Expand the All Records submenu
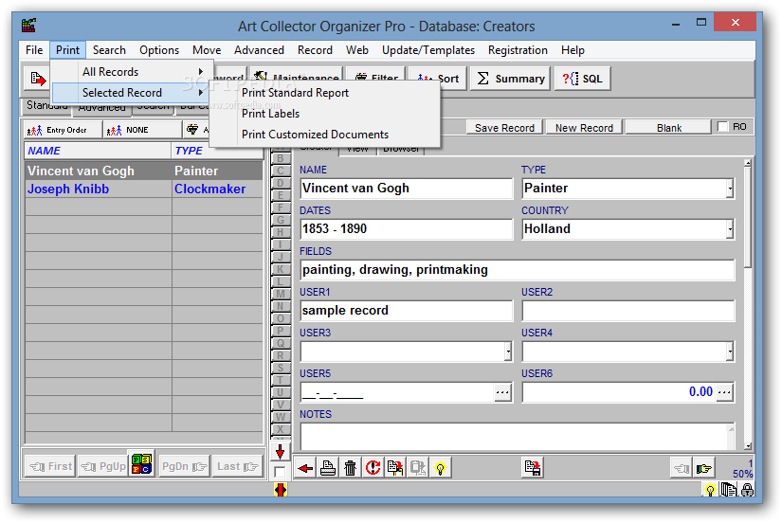 (x=132, y=72)
